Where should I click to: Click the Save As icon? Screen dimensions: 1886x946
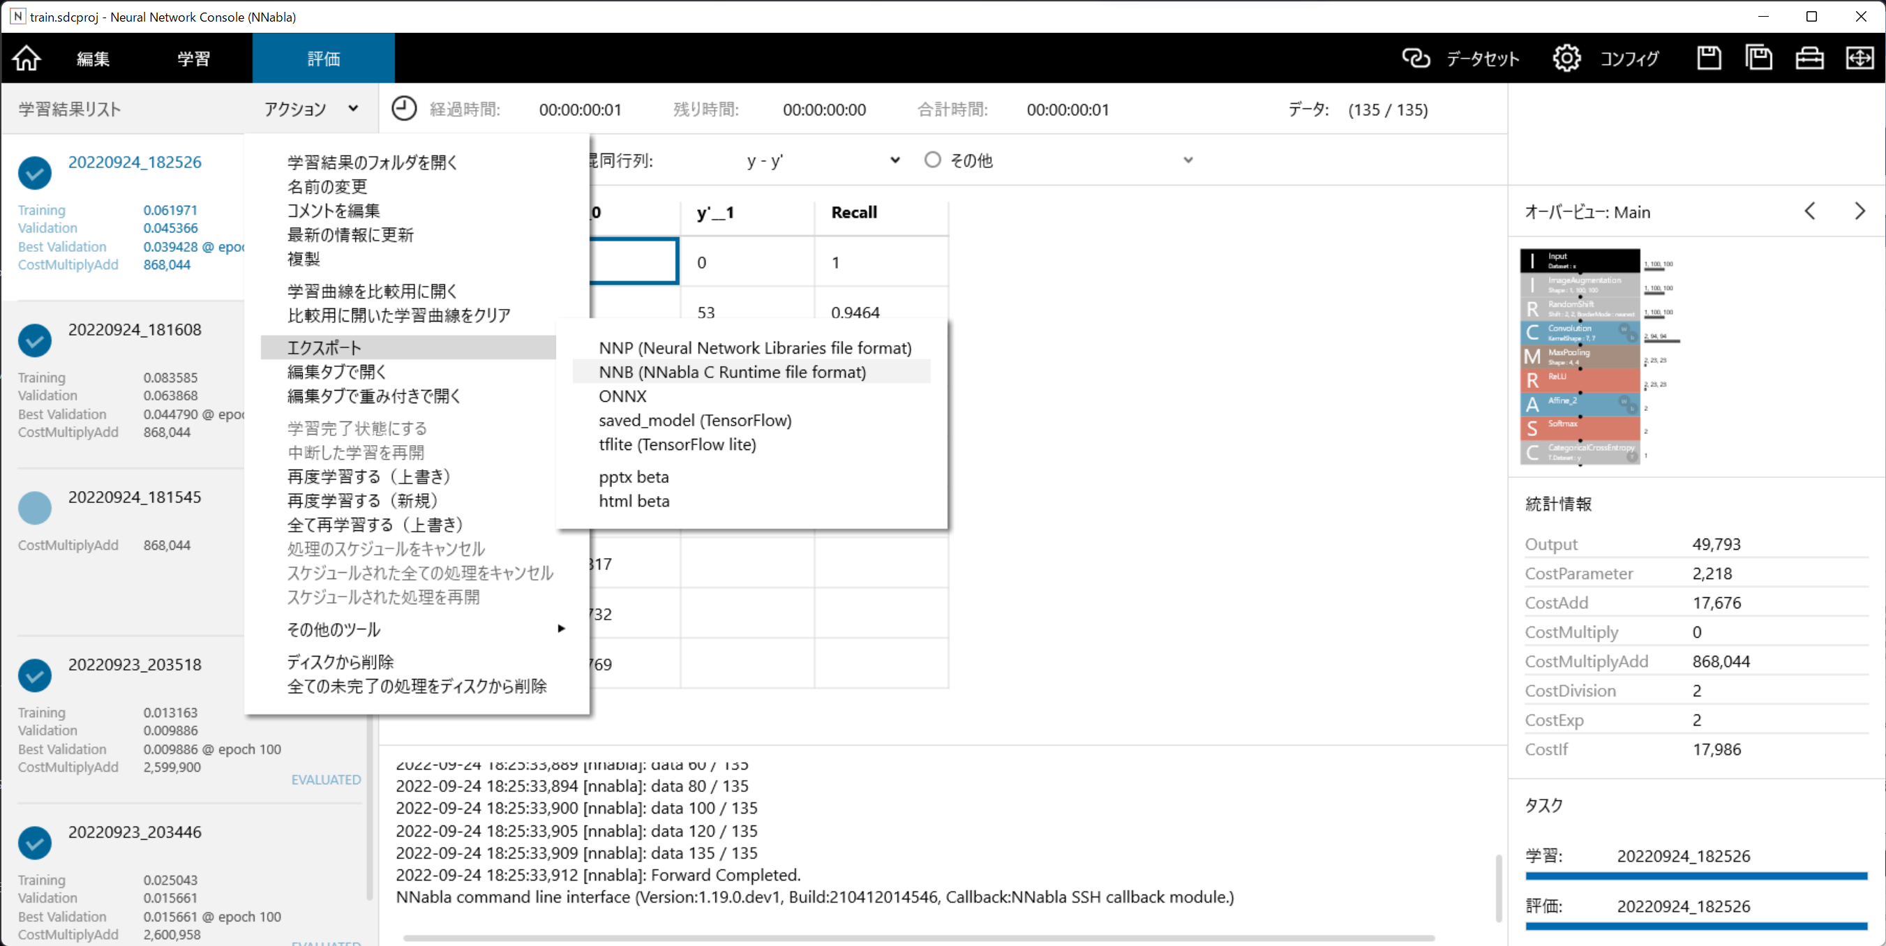1758,58
